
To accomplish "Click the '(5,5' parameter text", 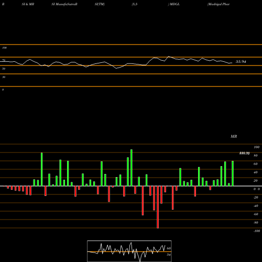I will [135, 4].
